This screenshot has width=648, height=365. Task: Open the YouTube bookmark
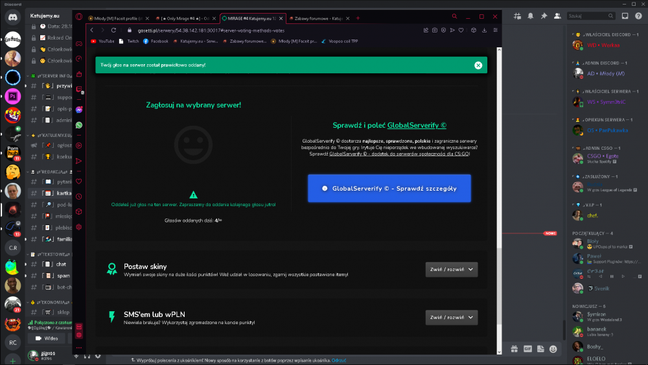102,41
